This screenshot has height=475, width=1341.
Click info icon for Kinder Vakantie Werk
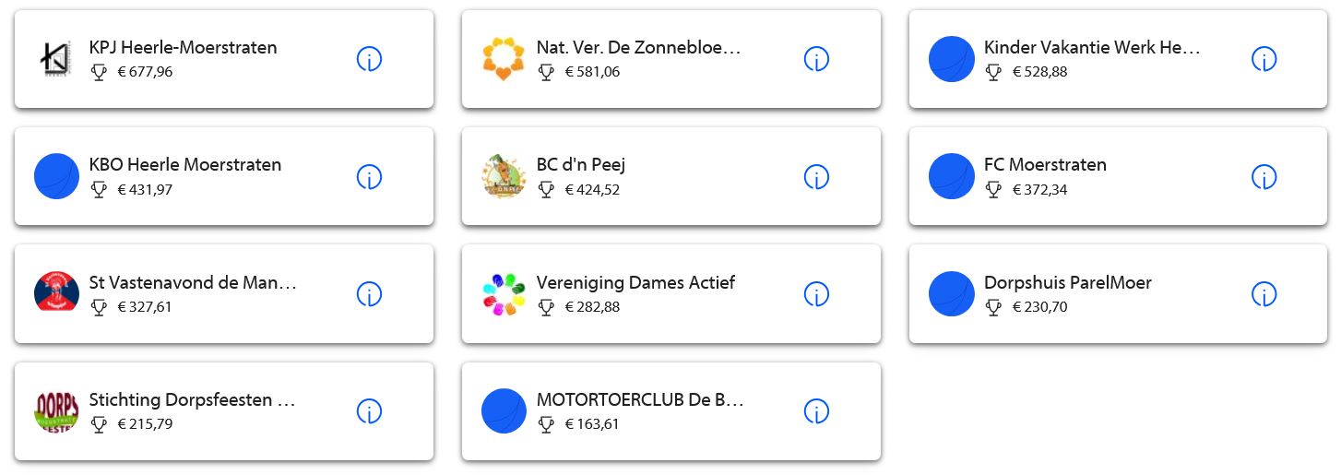tap(1264, 59)
